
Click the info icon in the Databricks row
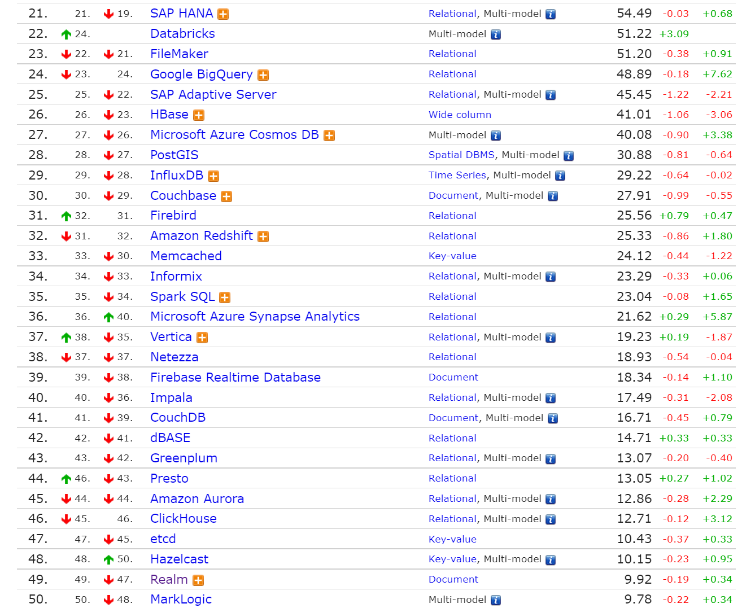coord(496,34)
